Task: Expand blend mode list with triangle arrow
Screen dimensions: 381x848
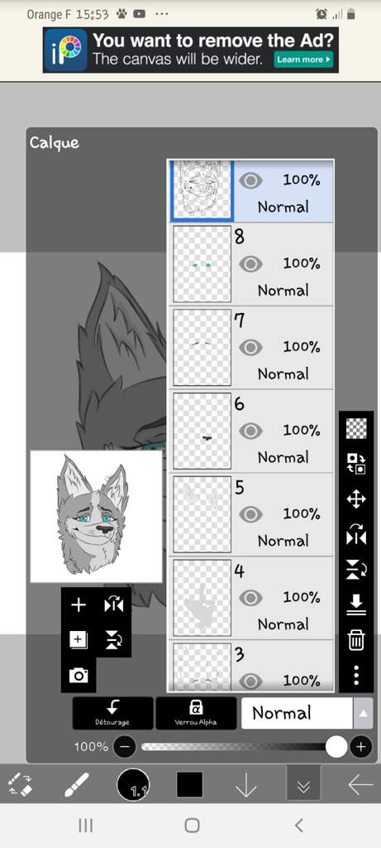Action: 363,713
